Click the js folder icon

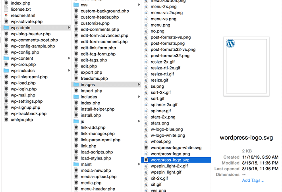coord(76,121)
